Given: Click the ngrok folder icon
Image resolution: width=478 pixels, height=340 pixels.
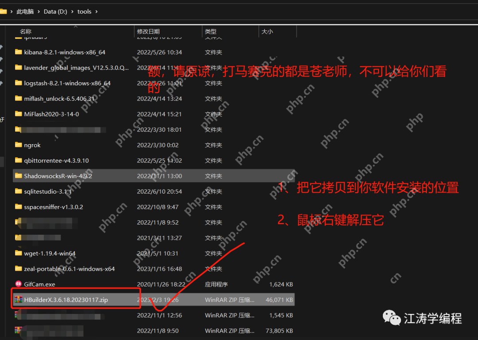Looking at the screenshot, I should point(18,145).
